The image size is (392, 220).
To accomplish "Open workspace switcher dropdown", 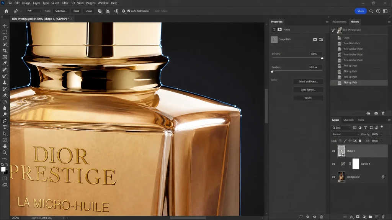I will pyautogui.click(x=387, y=11).
